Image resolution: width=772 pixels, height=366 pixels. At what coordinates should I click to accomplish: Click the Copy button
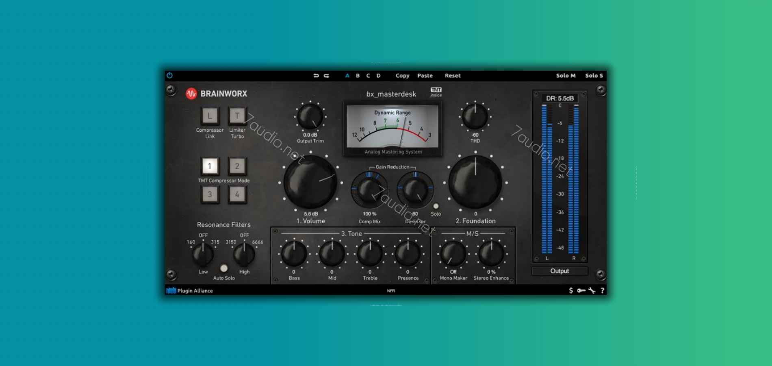click(402, 76)
